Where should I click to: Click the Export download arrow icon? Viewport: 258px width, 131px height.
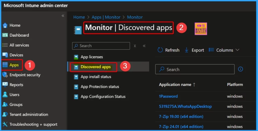point(186,50)
